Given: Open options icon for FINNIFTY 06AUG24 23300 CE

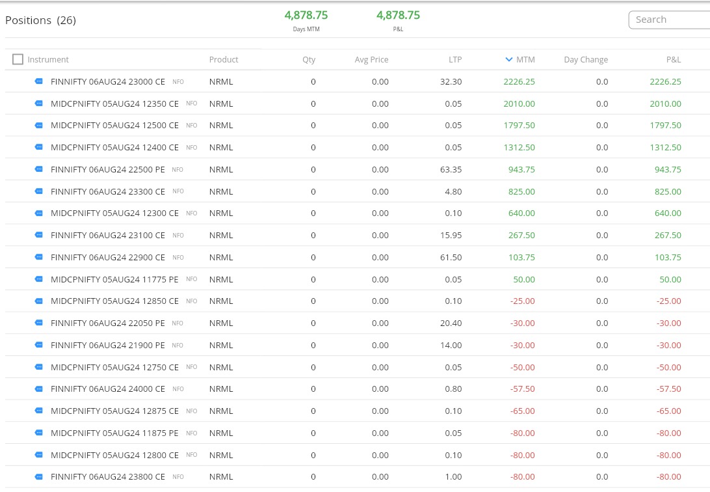Looking at the screenshot, I should point(39,191).
